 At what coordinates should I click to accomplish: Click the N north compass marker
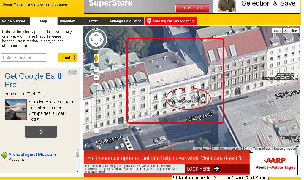pos(96,30)
